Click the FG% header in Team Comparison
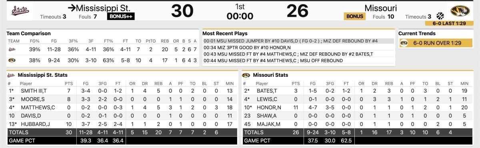The width and height of the screenshot is (480, 148). tap(34, 40)
